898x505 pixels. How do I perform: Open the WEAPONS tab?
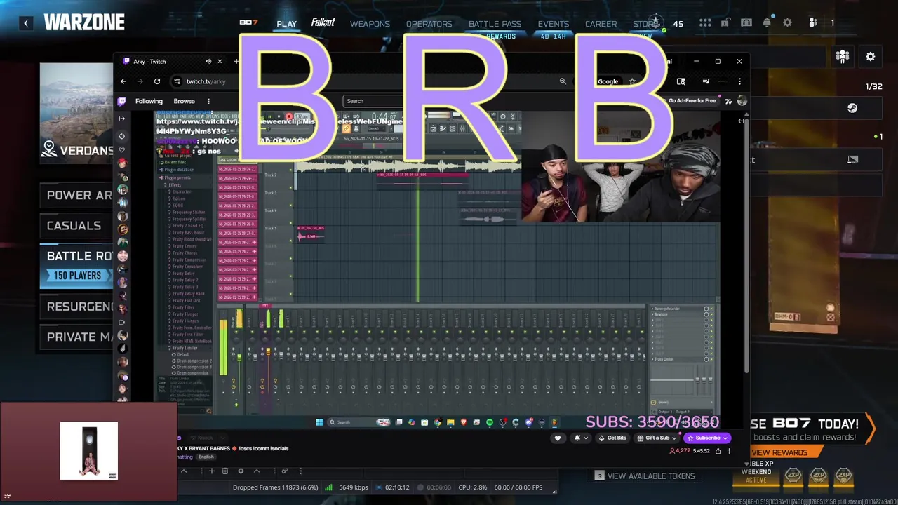(370, 24)
